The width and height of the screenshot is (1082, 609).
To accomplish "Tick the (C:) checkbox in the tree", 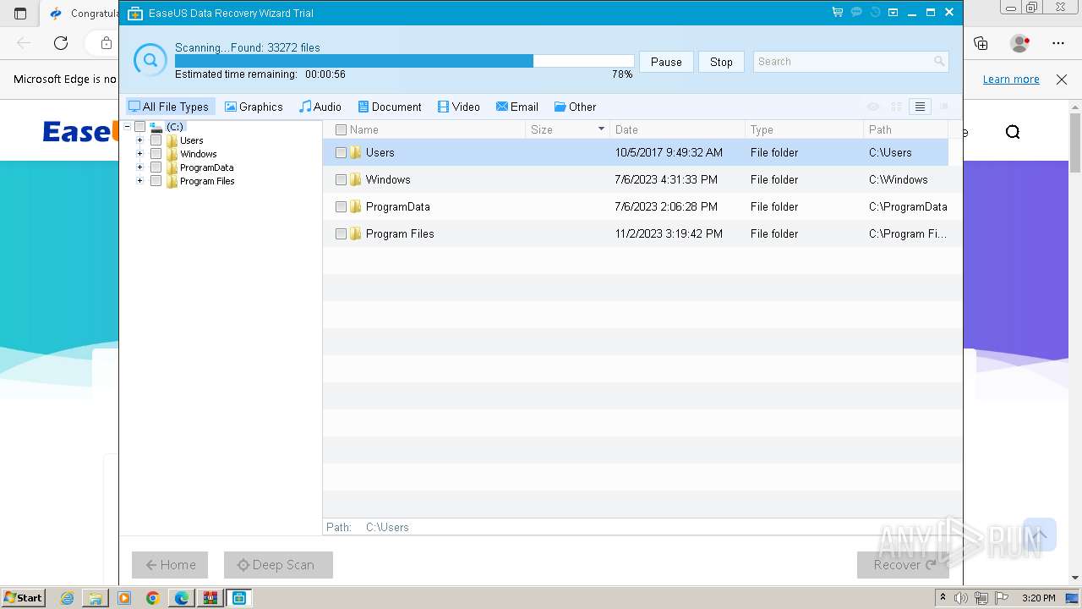I will click(x=140, y=127).
